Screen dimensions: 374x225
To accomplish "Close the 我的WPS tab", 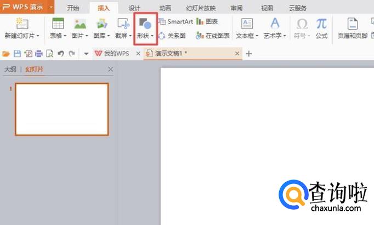I will click(x=138, y=54).
